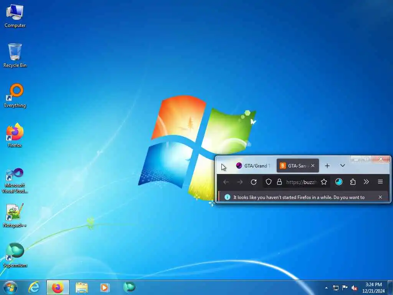Click the 'haven't started Firefox' notification text

click(x=299, y=197)
